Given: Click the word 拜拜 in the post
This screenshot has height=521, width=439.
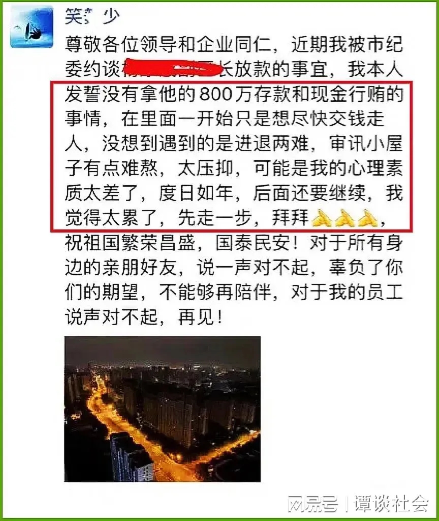Looking at the screenshot, I should tap(291, 218).
